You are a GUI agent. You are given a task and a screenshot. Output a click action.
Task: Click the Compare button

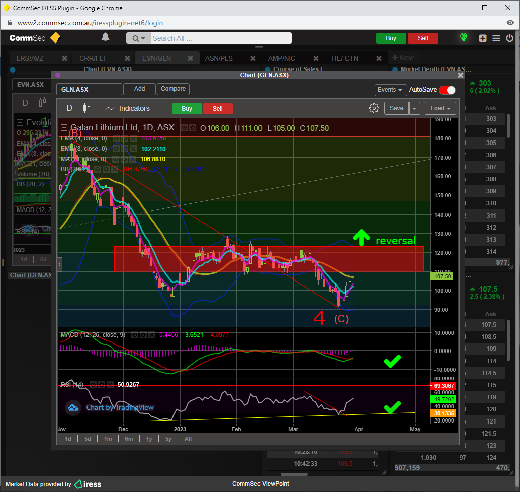pyautogui.click(x=173, y=89)
